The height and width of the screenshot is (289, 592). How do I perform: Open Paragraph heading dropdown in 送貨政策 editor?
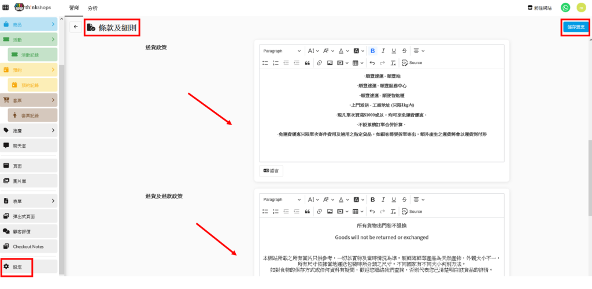[x=282, y=51]
